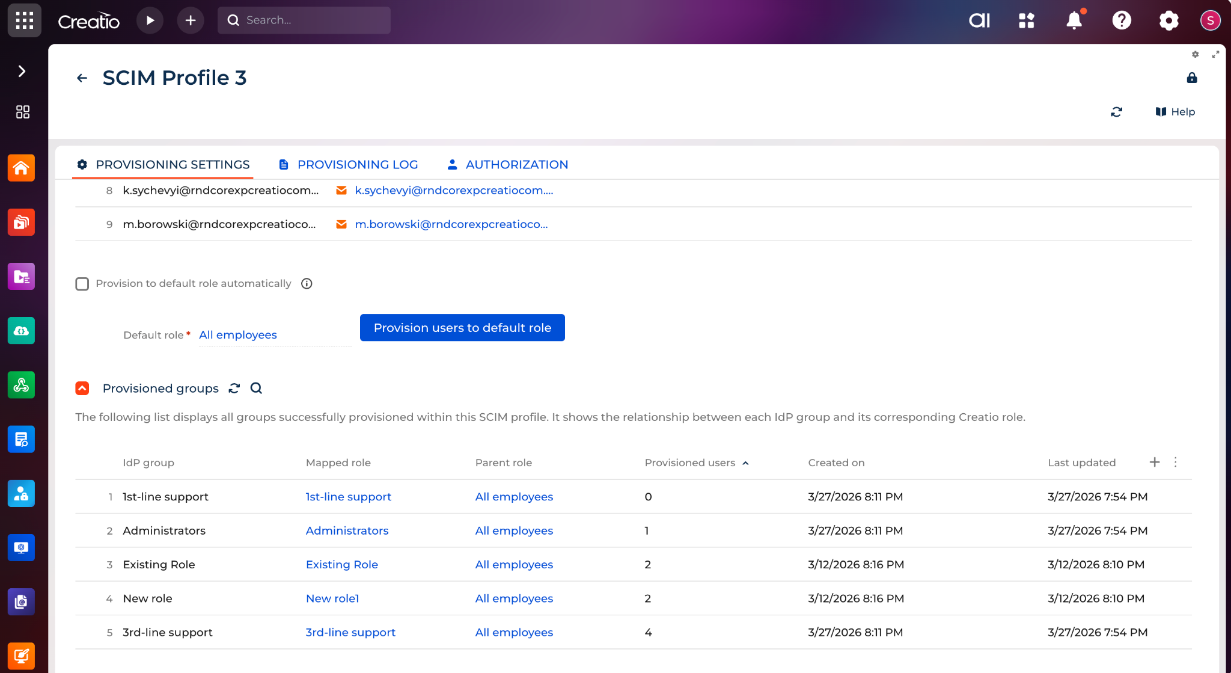Sort by Provisioned users column
The width and height of the screenshot is (1231, 673).
click(x=689, y=462)
